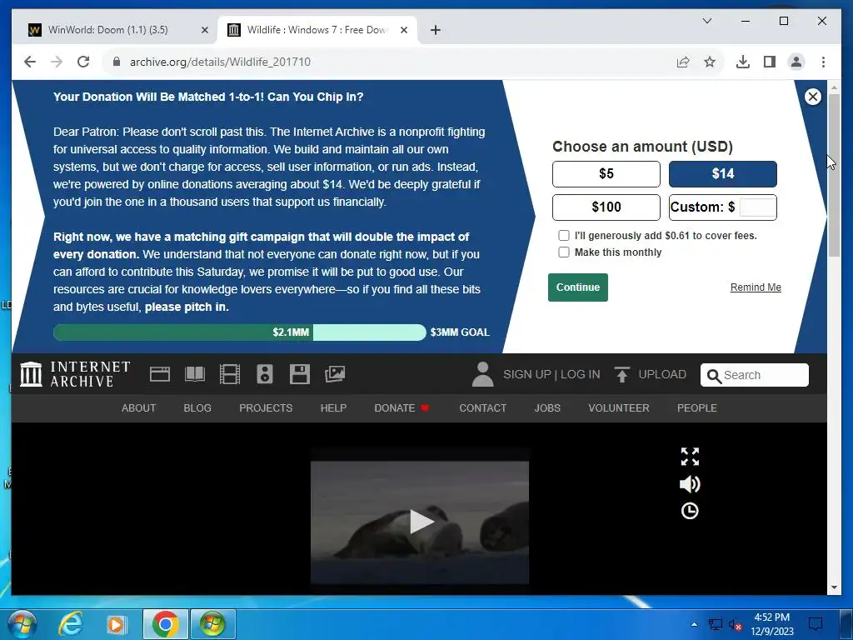
Task: Choose the $100 donation amount
Action: click(606, 207)
